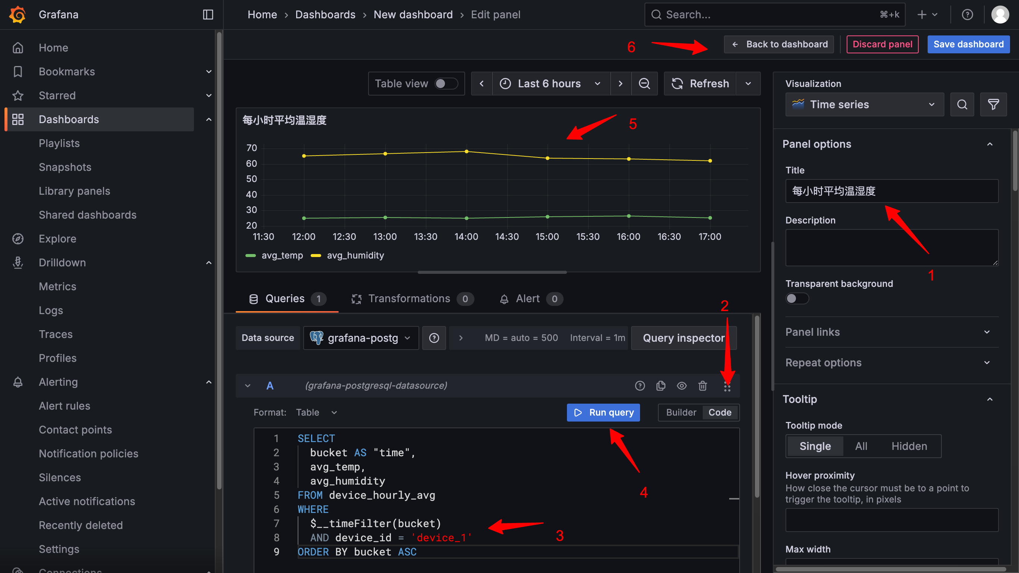This screenshot has width=1019, height=573.
Task: Open the Time series visualization dropdown
Action: pyautogui.click(x=864, y=104)
